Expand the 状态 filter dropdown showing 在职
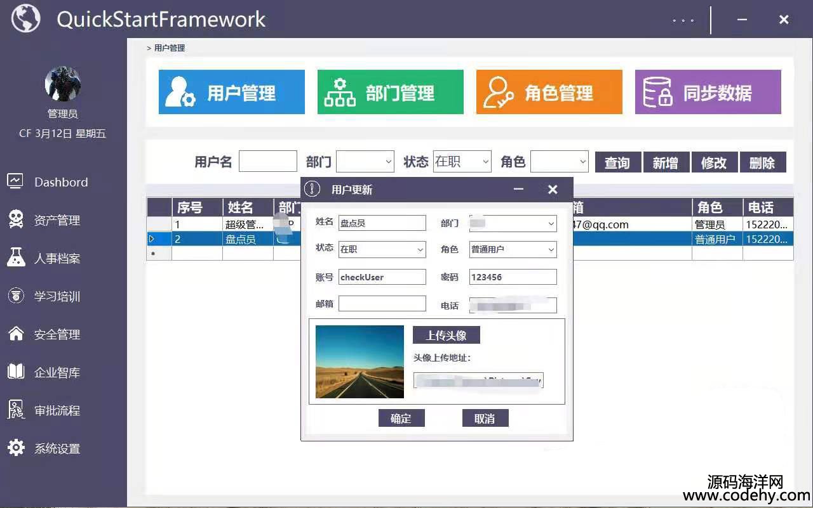Screen dimensions: 813x508 462,162
